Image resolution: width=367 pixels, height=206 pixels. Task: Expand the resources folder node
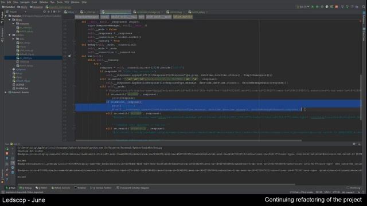click(13, 23)
